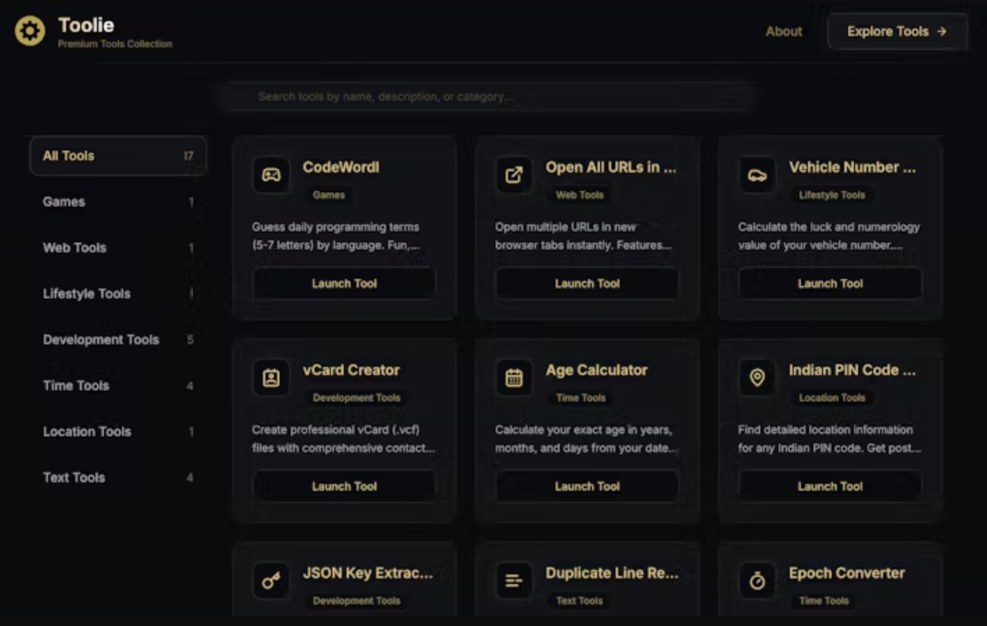The width and height of the screenshot is (987, 626).
Task: Launch the Open All URLs tool
Action: pyautogui.click(x=587, y=284)
